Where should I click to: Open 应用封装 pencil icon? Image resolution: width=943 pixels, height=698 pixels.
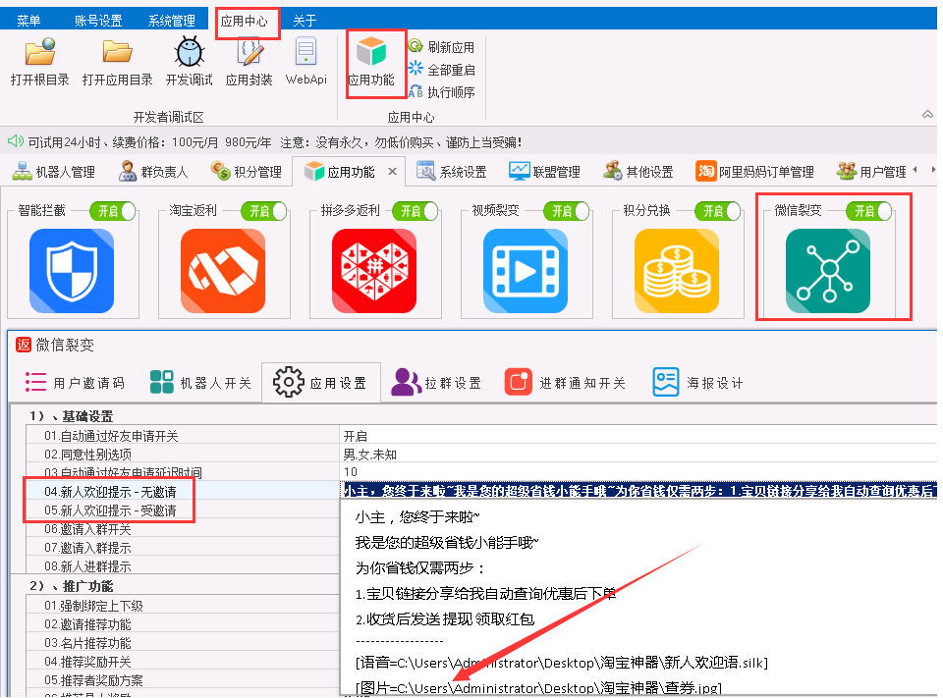tap(249, 52)
